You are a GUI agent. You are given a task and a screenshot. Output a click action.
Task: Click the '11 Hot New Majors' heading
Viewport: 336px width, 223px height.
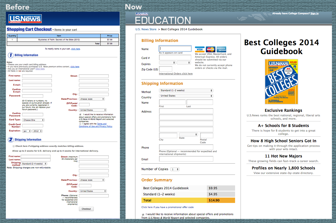[284, 156]
